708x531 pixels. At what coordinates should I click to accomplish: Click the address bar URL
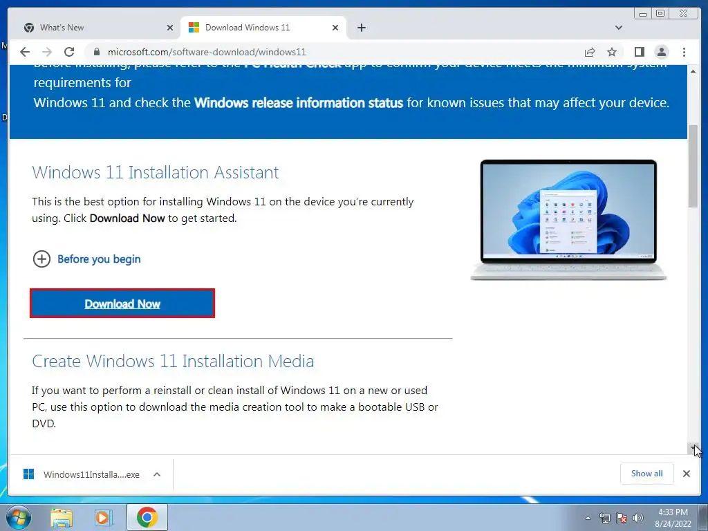[207, 52]
